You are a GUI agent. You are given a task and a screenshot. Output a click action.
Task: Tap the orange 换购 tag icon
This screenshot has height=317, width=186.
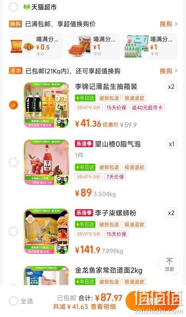(15, 24)
